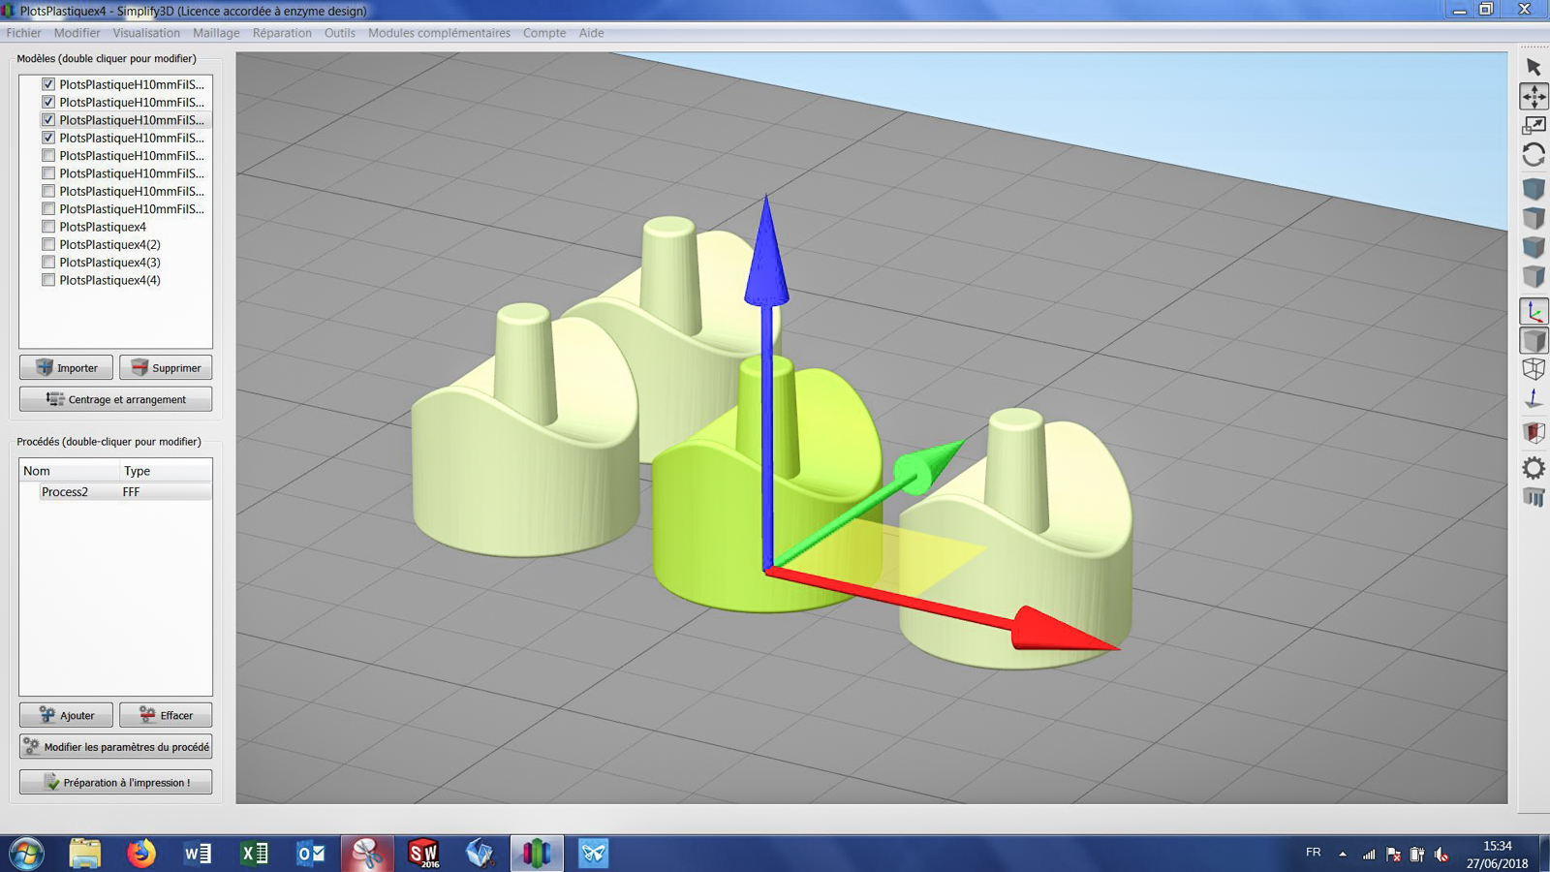1550x872 pixels.
Task: Click the Nom column header
Action: [x=70, y=471]
